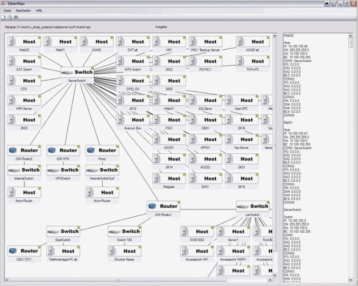Click the binoculars search toolbar icon
Screen dimensions: 358x286
[x=16, y=17]
